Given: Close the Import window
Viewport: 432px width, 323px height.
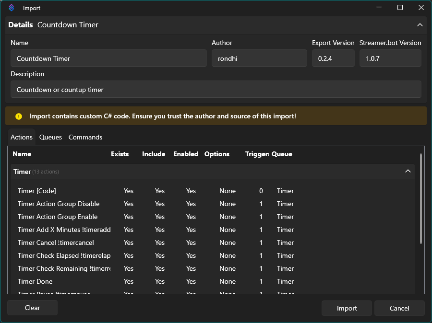Looking at the screenshot, I should 421,8.
